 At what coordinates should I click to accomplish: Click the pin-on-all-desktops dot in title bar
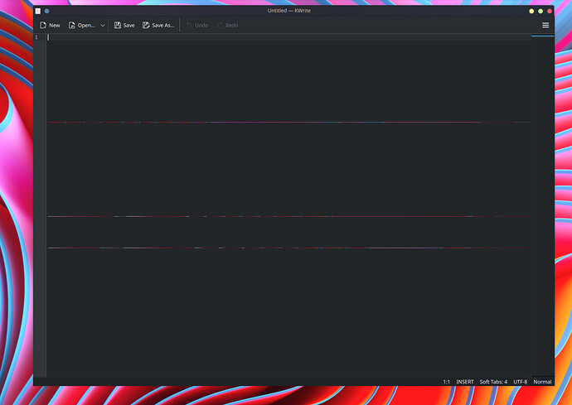coord(46,11)
